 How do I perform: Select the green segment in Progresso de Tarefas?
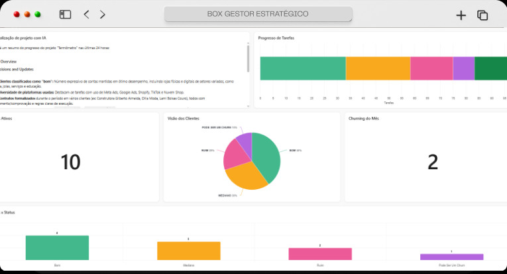click(x=303, y=68)
